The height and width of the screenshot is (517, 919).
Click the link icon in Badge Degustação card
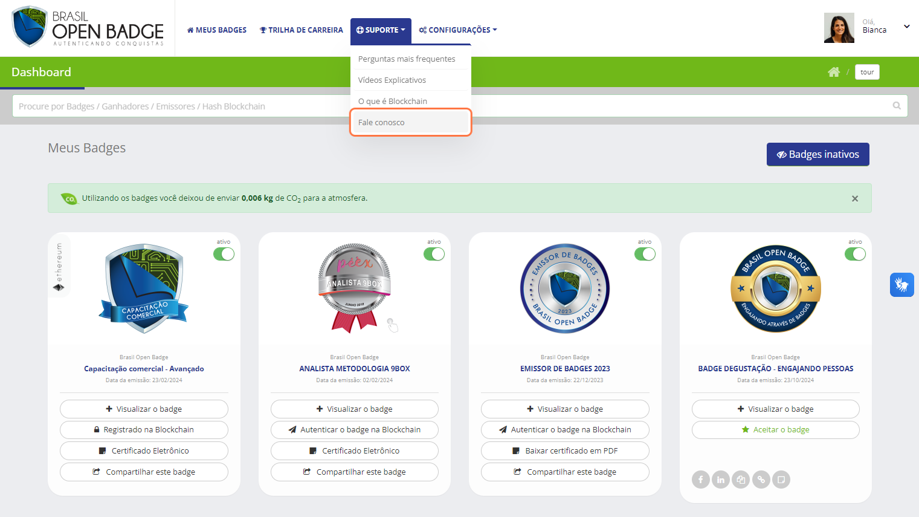tap(761, 480)
